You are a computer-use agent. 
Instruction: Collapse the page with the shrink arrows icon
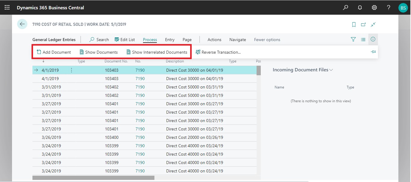coord(373,25)
